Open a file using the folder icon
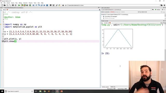The height and width of the screenshot is (93, 166). pyautogui.click(x=5, y=5)
